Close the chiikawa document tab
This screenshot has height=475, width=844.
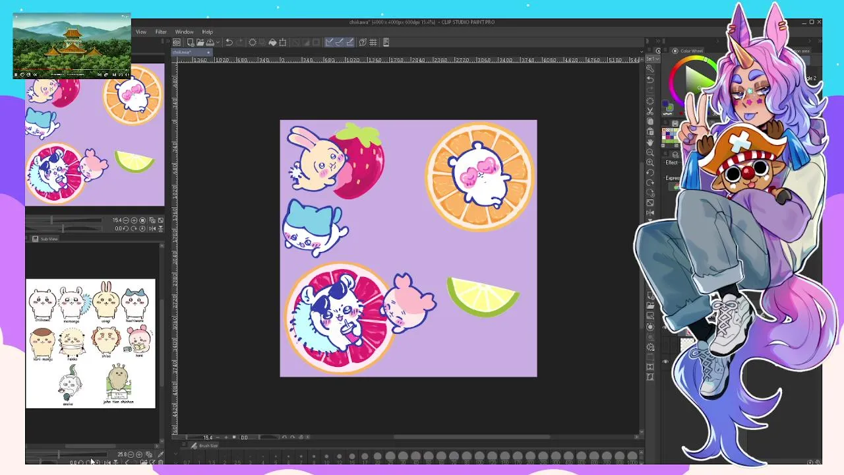[x=208, y=52]
